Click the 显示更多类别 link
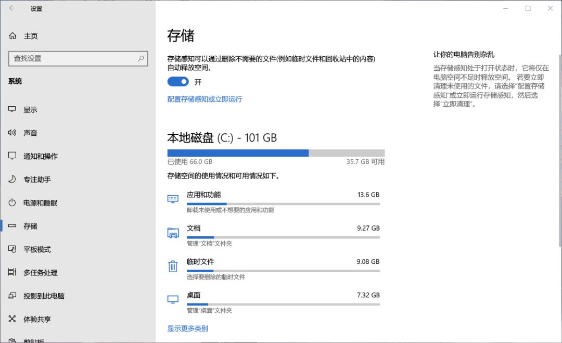The image size is (562, 343). pyautogui.click(x=187, y=328)
